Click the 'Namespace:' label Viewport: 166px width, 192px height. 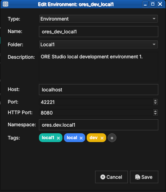pos(22,125)
